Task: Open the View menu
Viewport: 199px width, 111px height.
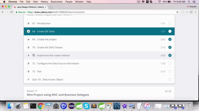Action: click(x=35, y=2)
